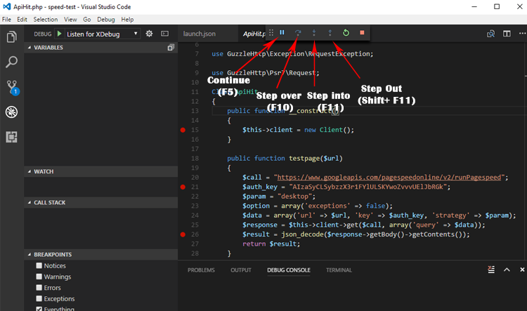This screenshot has height=311, width=527.
Task: Check the Warnings breakpoint option
Action: click(39, 277)
